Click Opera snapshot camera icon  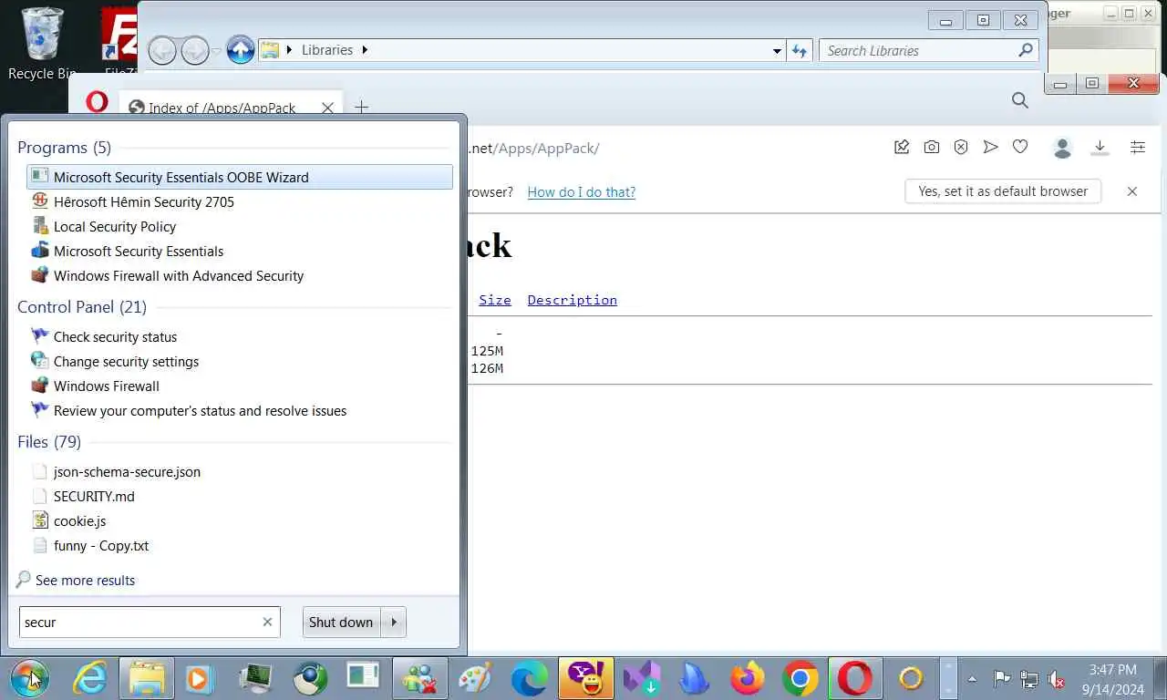[x=931, y=147]
